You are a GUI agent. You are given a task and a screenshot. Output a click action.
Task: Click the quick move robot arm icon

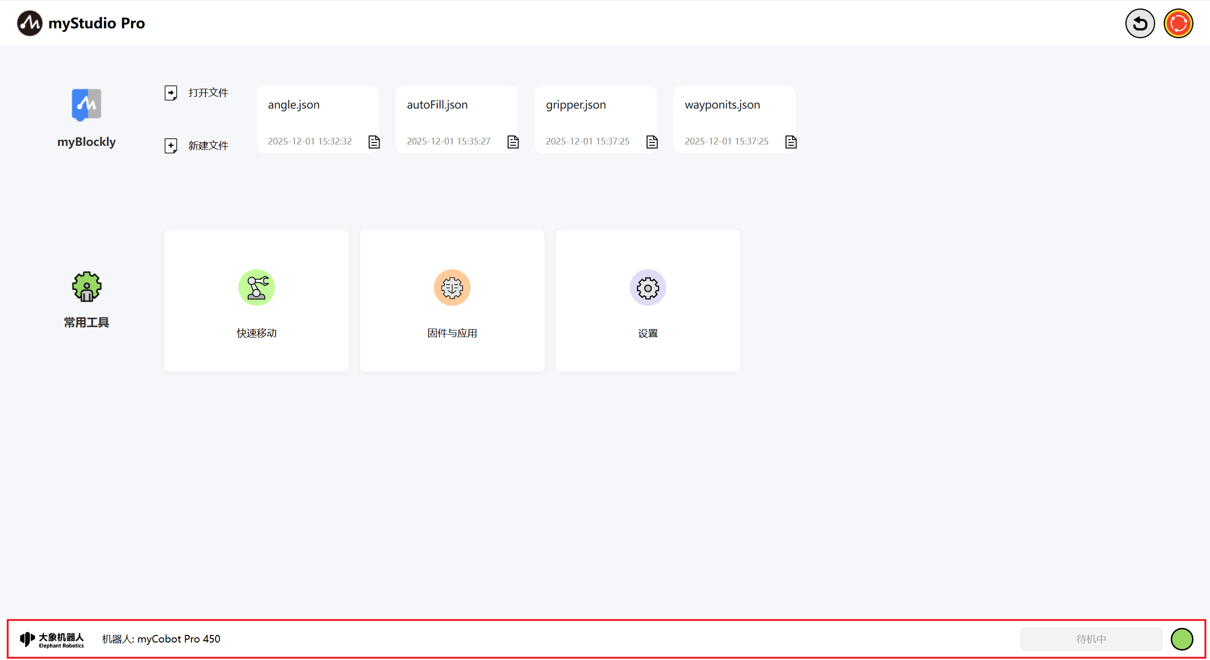click(256, 288)
